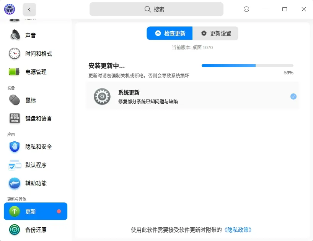Click the 当前版本: 桌面 1070 text

(192, 47)
